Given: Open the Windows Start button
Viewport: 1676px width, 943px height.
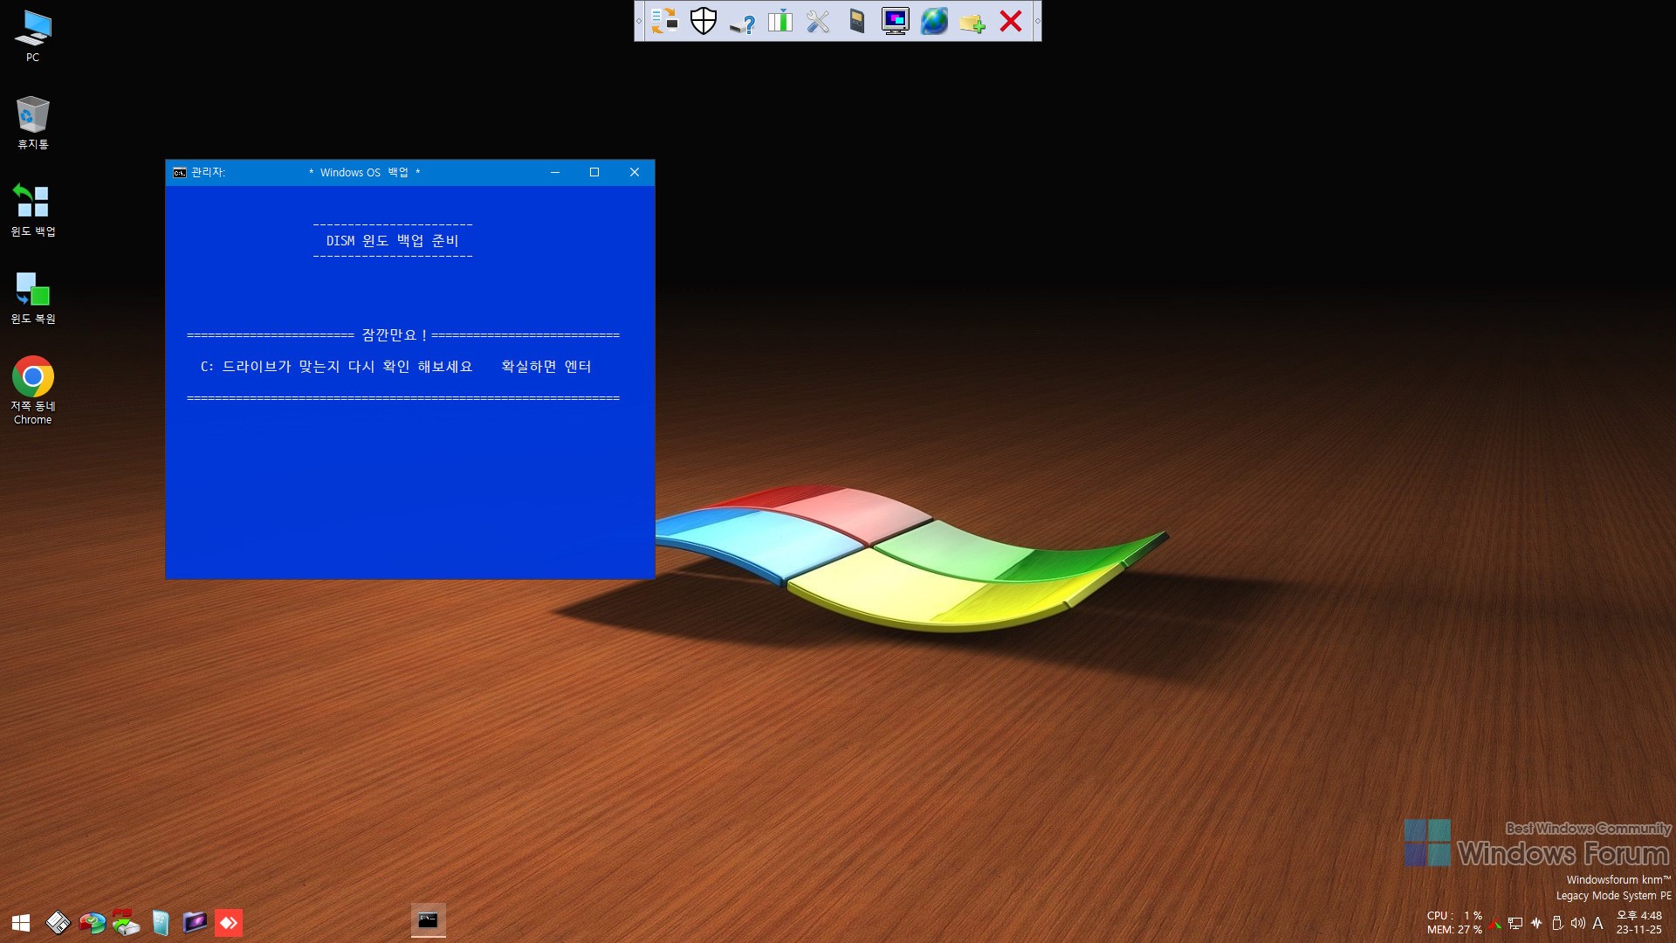Looking at the screenshot, I should coord(21,923).
